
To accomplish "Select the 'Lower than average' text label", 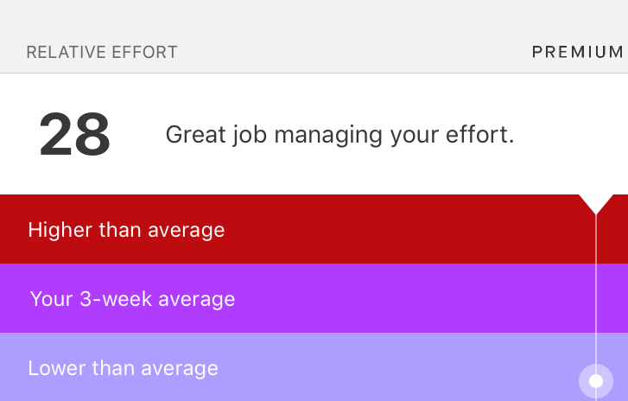I will (x=123, y=368).
